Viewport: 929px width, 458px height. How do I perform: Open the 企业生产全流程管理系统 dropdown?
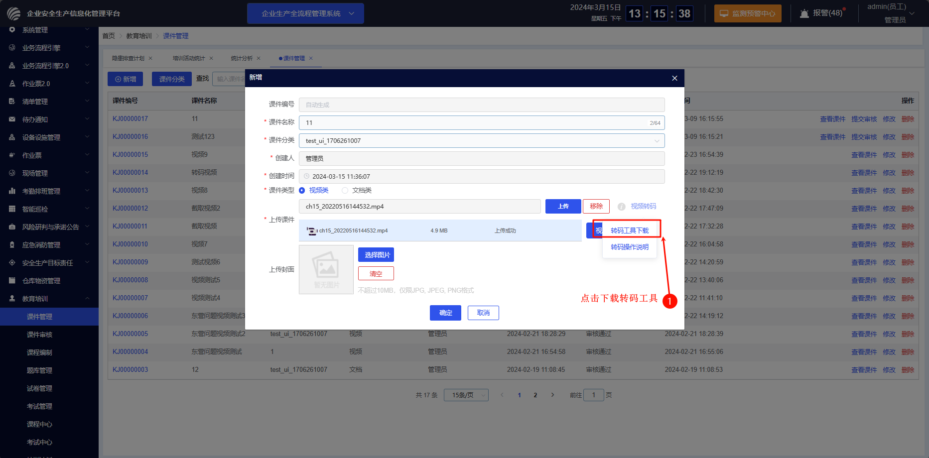(x=305, y=13)
